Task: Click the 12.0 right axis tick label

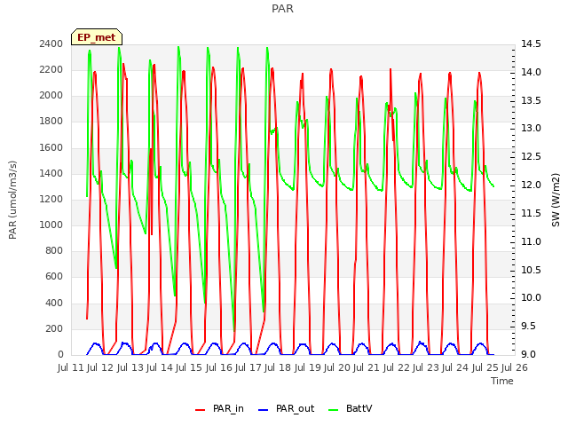Action: click(x=531, y=185)
